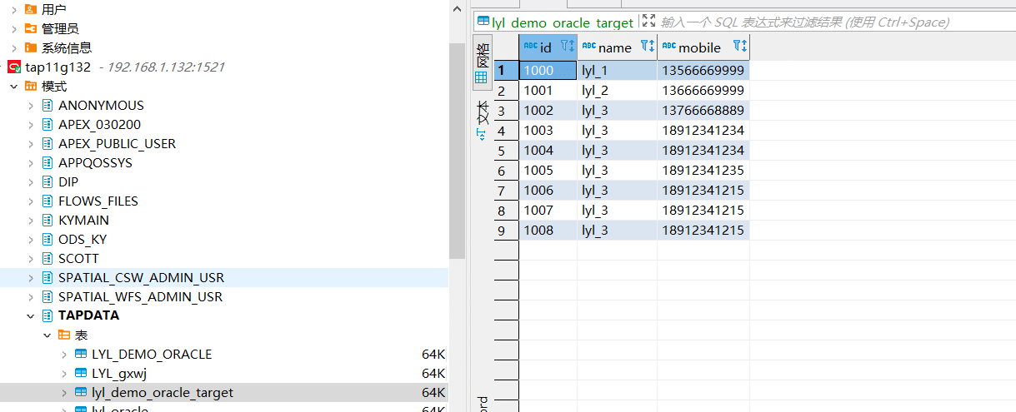
Task: Expand the LYL_gxwj table node
Action: click(64, 374)
